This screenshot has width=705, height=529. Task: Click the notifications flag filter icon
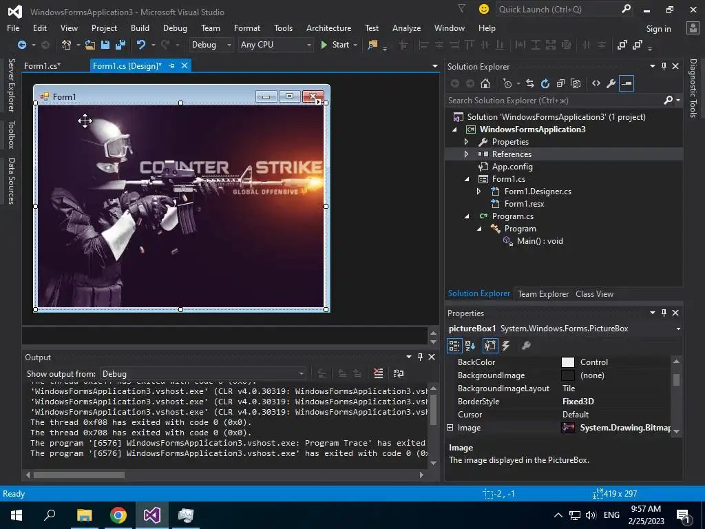[461, 8]
